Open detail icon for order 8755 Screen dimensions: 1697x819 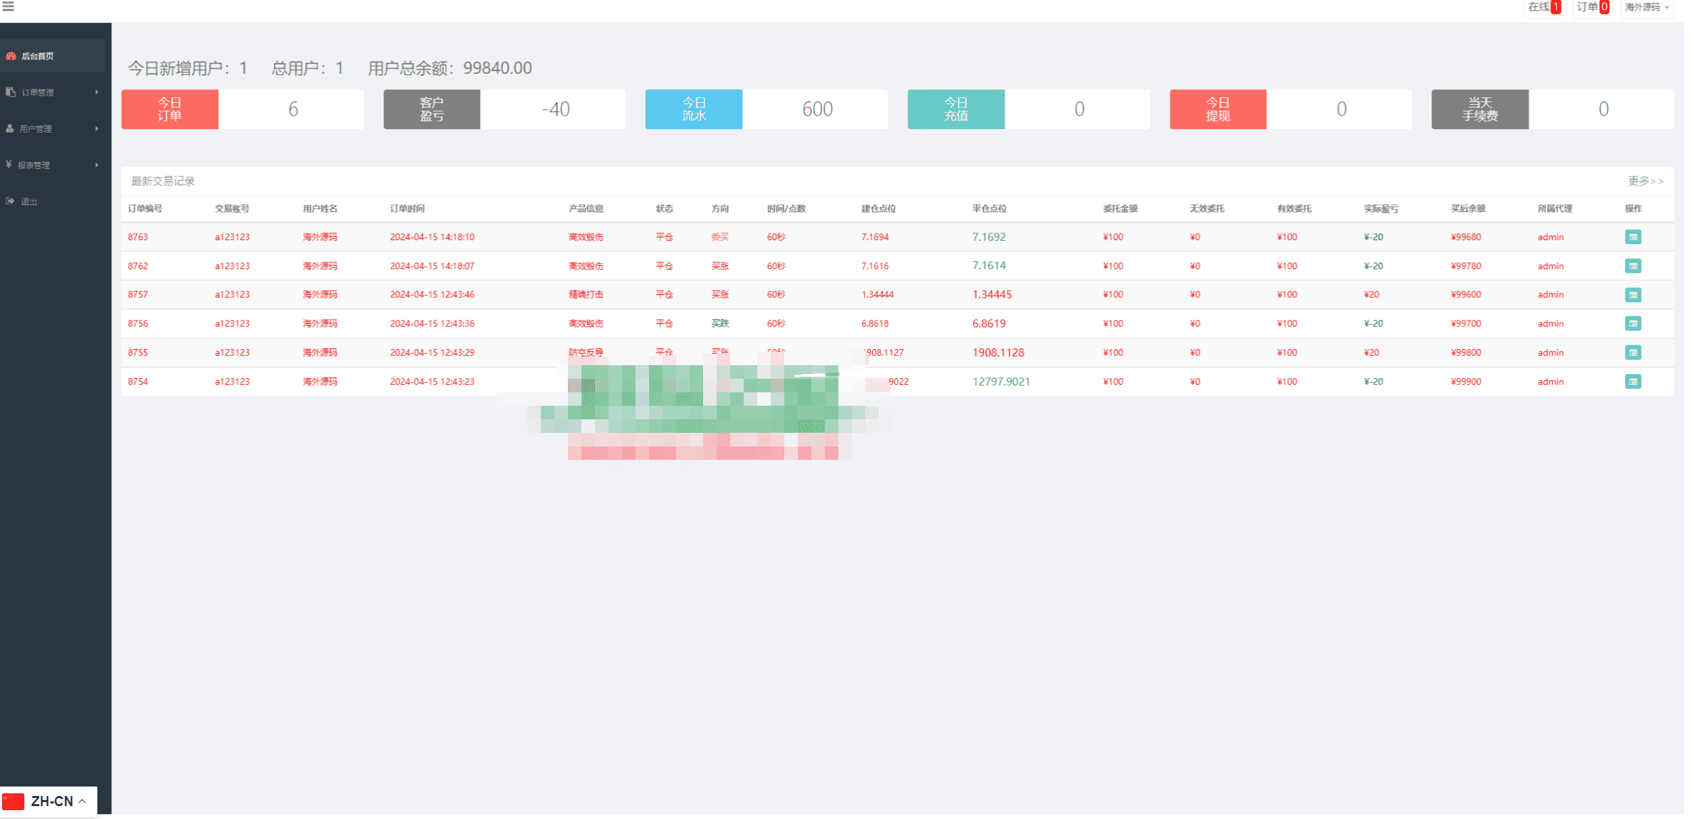1633,352
